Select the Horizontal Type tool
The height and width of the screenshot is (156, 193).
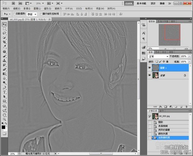(x=5, y=92)
